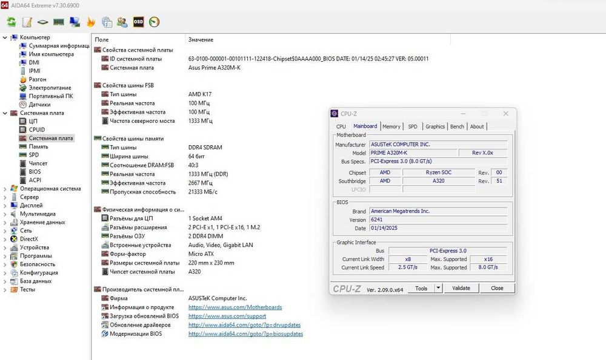Screen dimensions: 606x360
Task: Click the Validate button in CPU-Z
Action: coord(461,288)
